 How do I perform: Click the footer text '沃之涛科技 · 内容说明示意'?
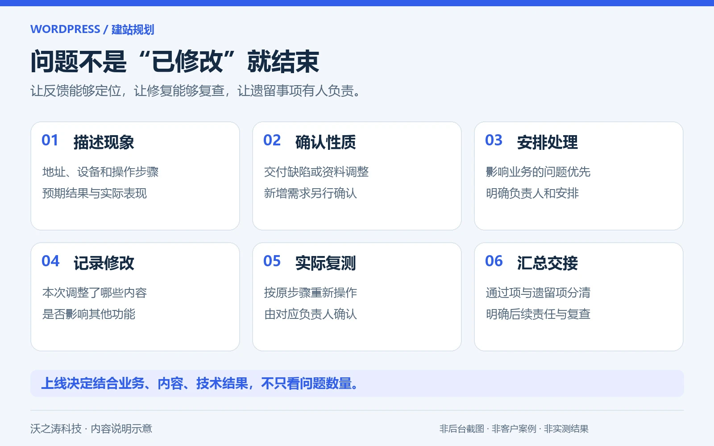(x=91, y=429)
